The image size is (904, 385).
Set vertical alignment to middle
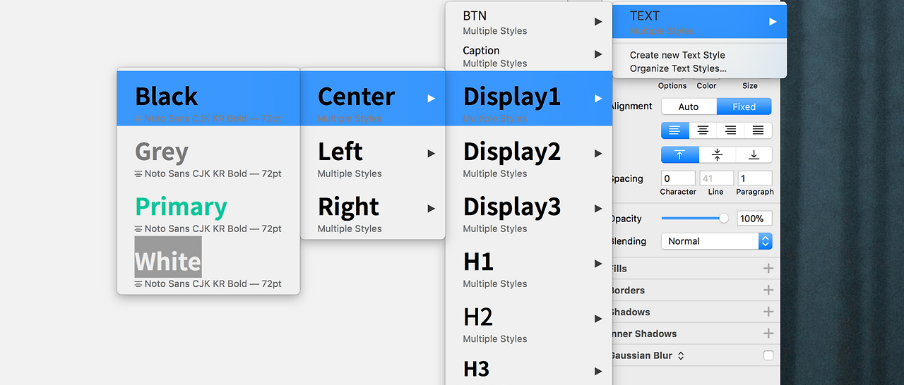[x=717, y=155]
